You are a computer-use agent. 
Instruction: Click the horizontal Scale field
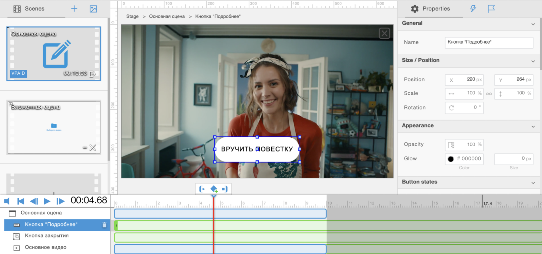coord(464,94)
